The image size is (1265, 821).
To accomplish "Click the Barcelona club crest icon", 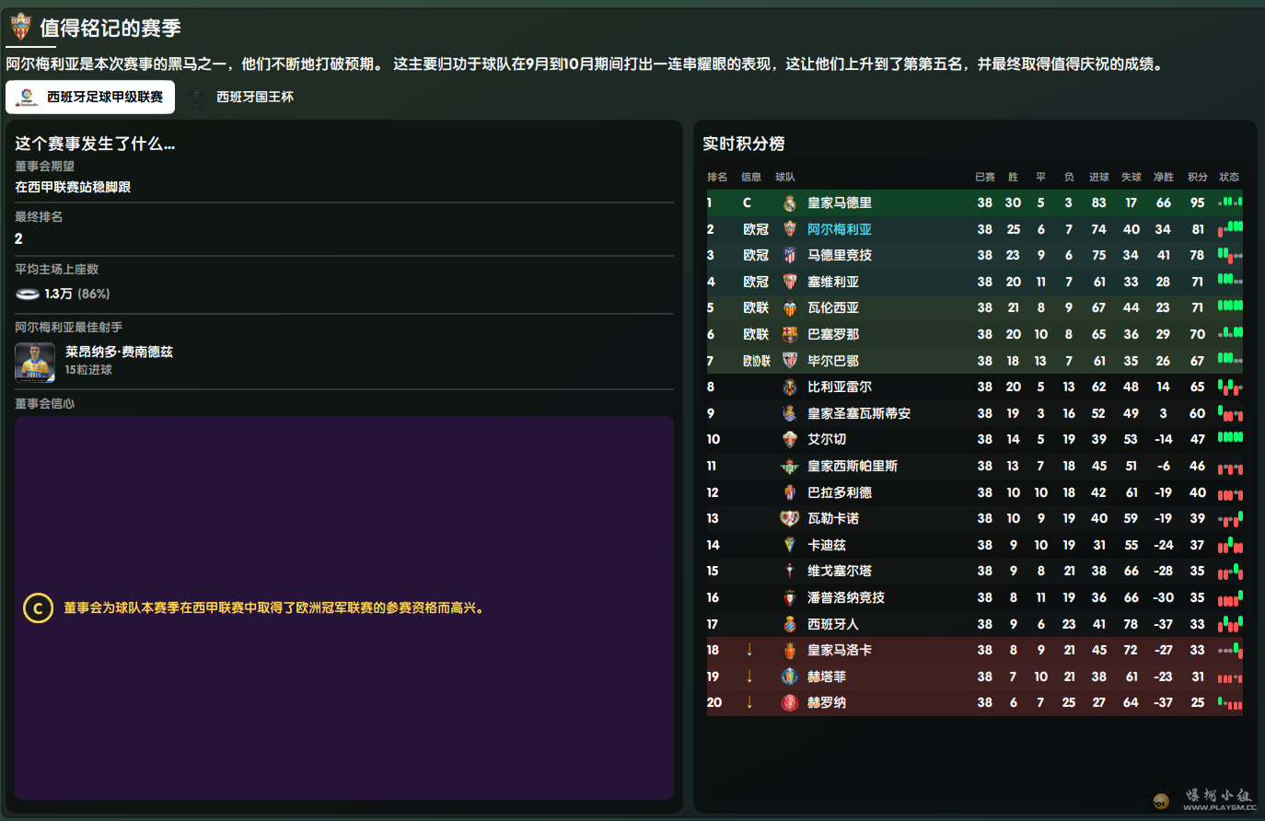I will (789, 334).
